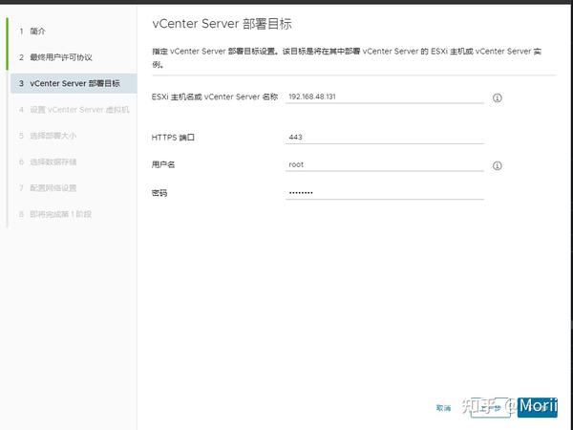Select step 3 vCenter Server 部署目标
Screen dimensions: 573x430
pos(74,83)
